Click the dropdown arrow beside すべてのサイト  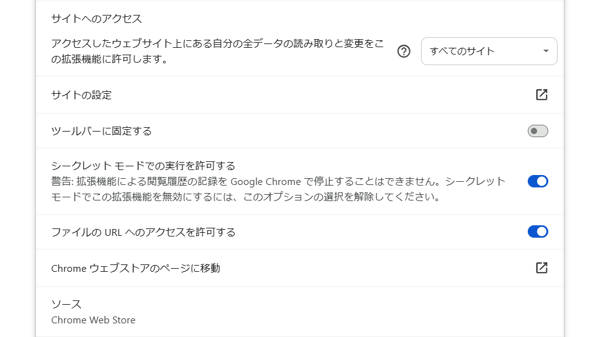(546, 52)
